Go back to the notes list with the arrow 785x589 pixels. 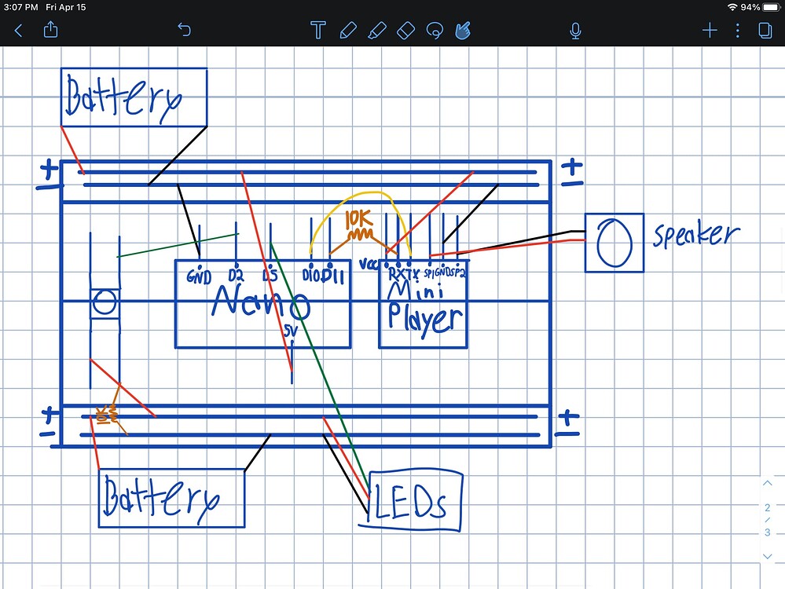point(18,30)
